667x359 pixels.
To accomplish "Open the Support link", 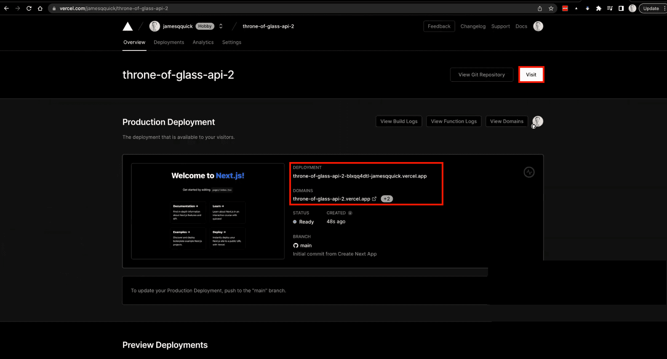I will [x=500, y=26].
